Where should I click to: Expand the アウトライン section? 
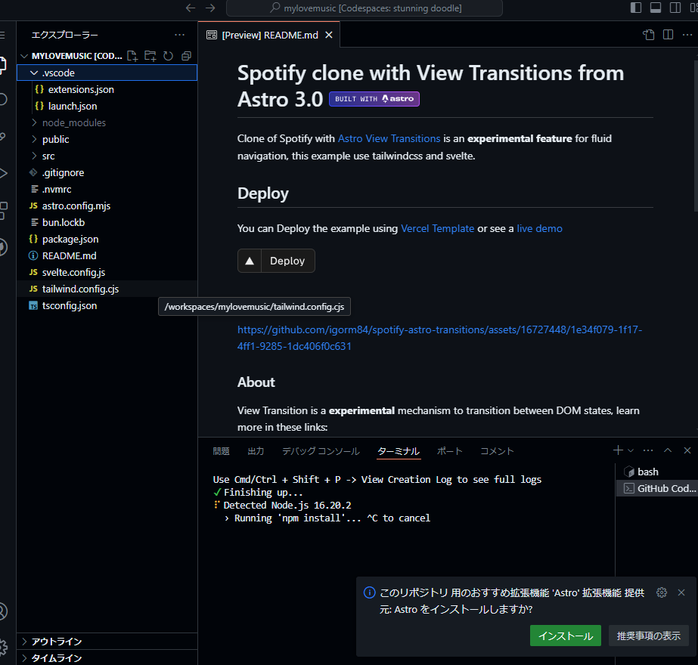coord(107,642)
